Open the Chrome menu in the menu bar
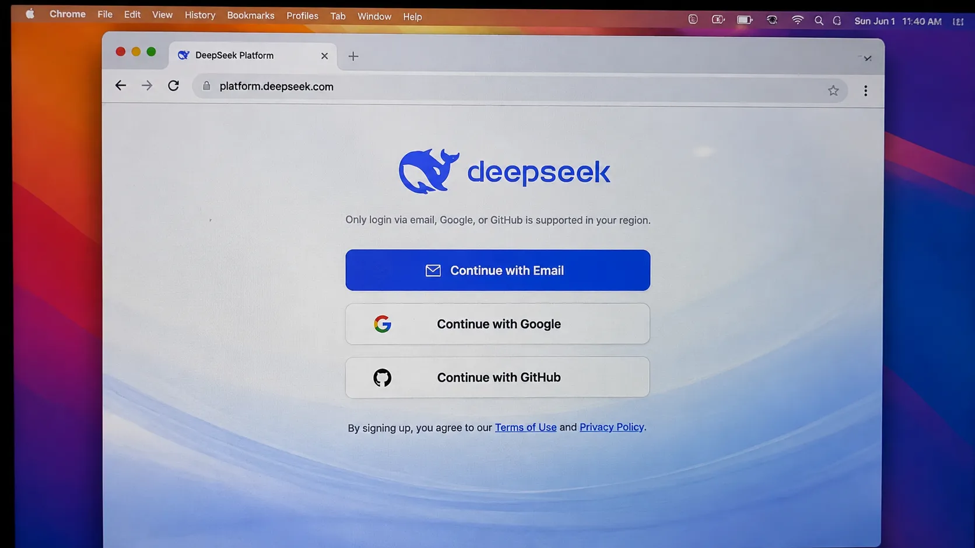The image size is (975, 548). (68, 14)
